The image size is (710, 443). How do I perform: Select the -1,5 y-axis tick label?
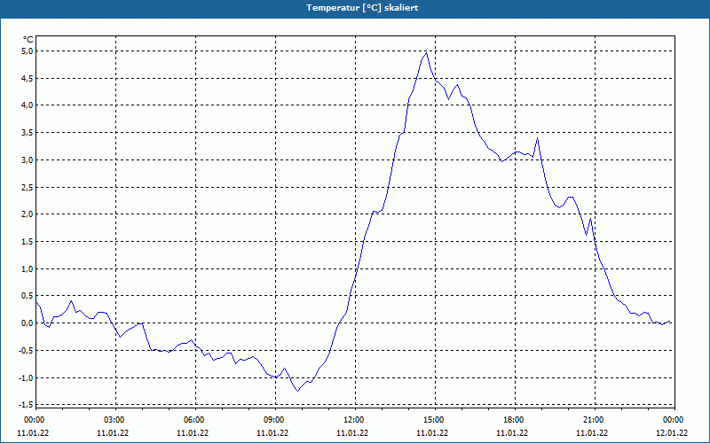tap(27, 405)
